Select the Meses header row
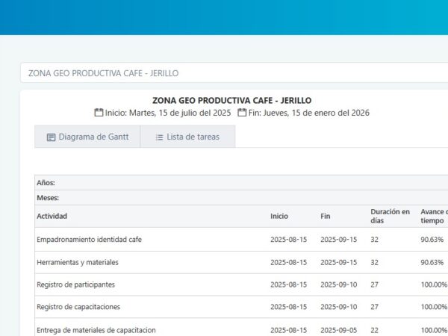The width and height of the screenshot is (448, 336). (x=48, y=198)
